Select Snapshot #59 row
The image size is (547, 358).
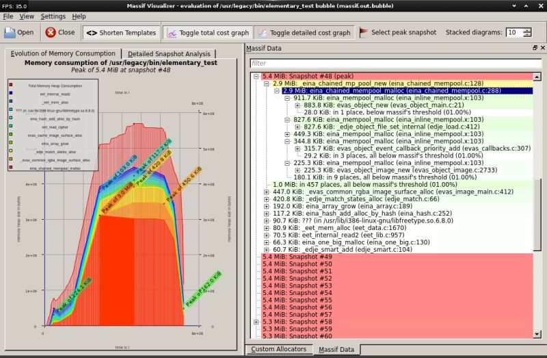point(397,329)
